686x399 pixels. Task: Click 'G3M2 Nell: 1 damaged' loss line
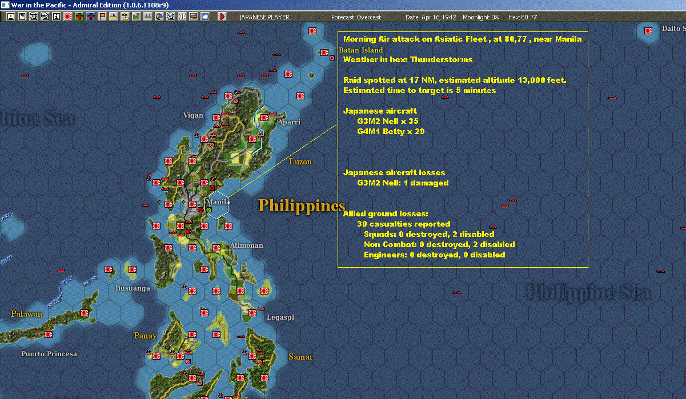(403, 183)
